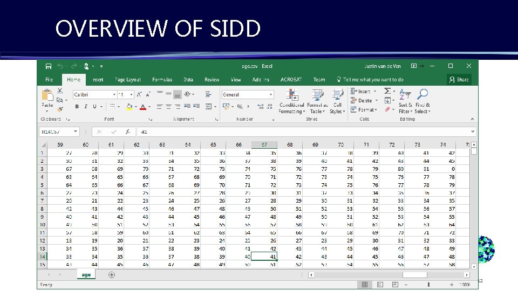Click the Wrap Text icon
Image resolution: width=518 pixels, height=291 pixels.
[208, 94]
